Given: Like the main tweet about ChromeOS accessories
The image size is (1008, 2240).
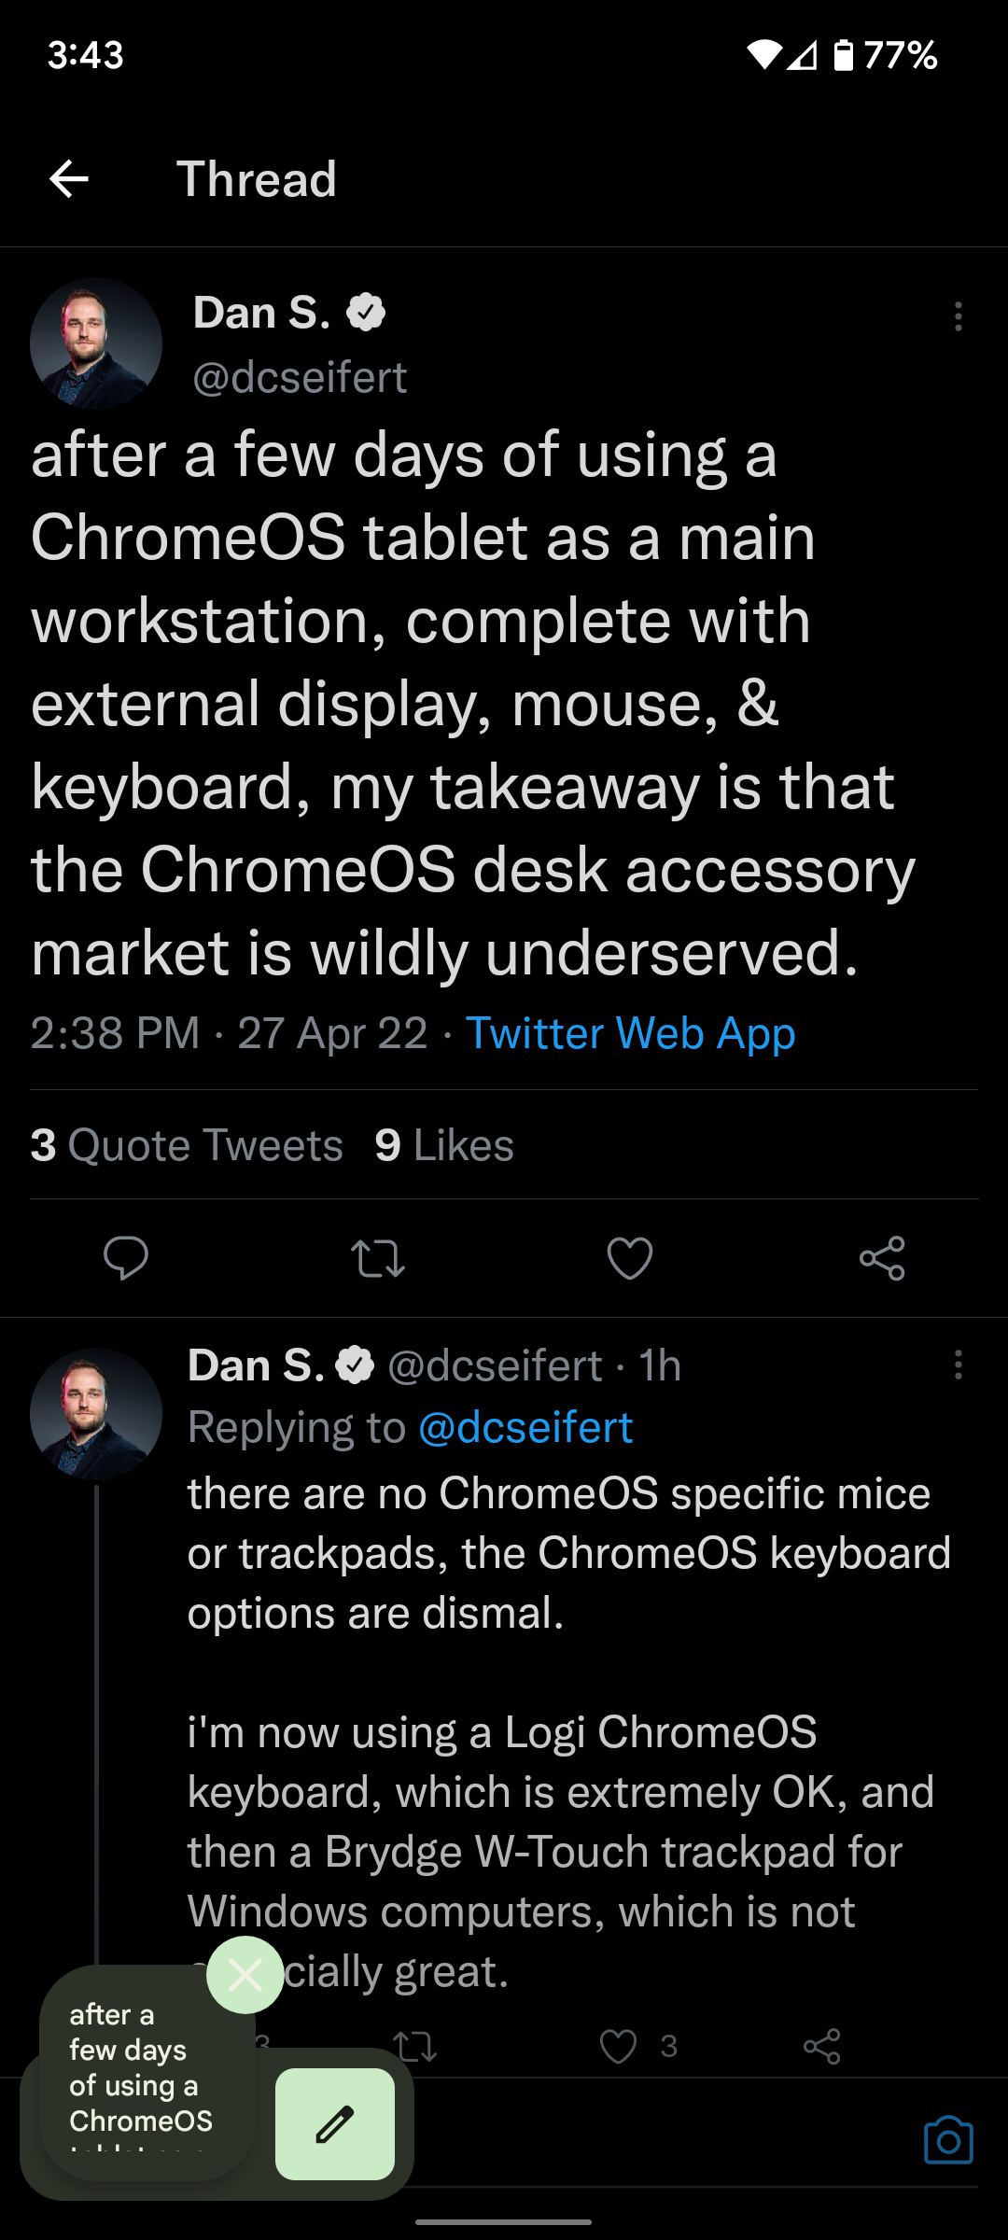Looking at the screenshot, I should 630,1258.
